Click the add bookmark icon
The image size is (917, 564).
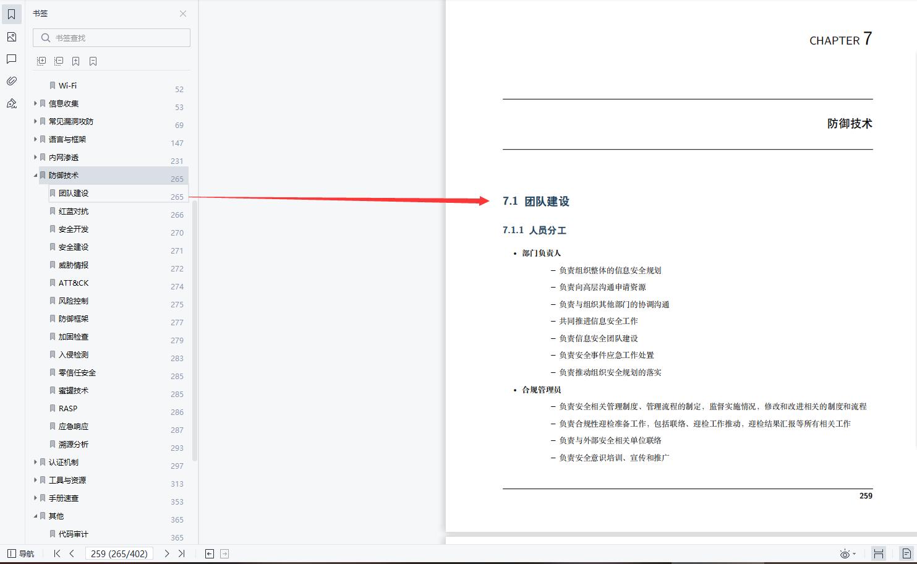[75, 61]
